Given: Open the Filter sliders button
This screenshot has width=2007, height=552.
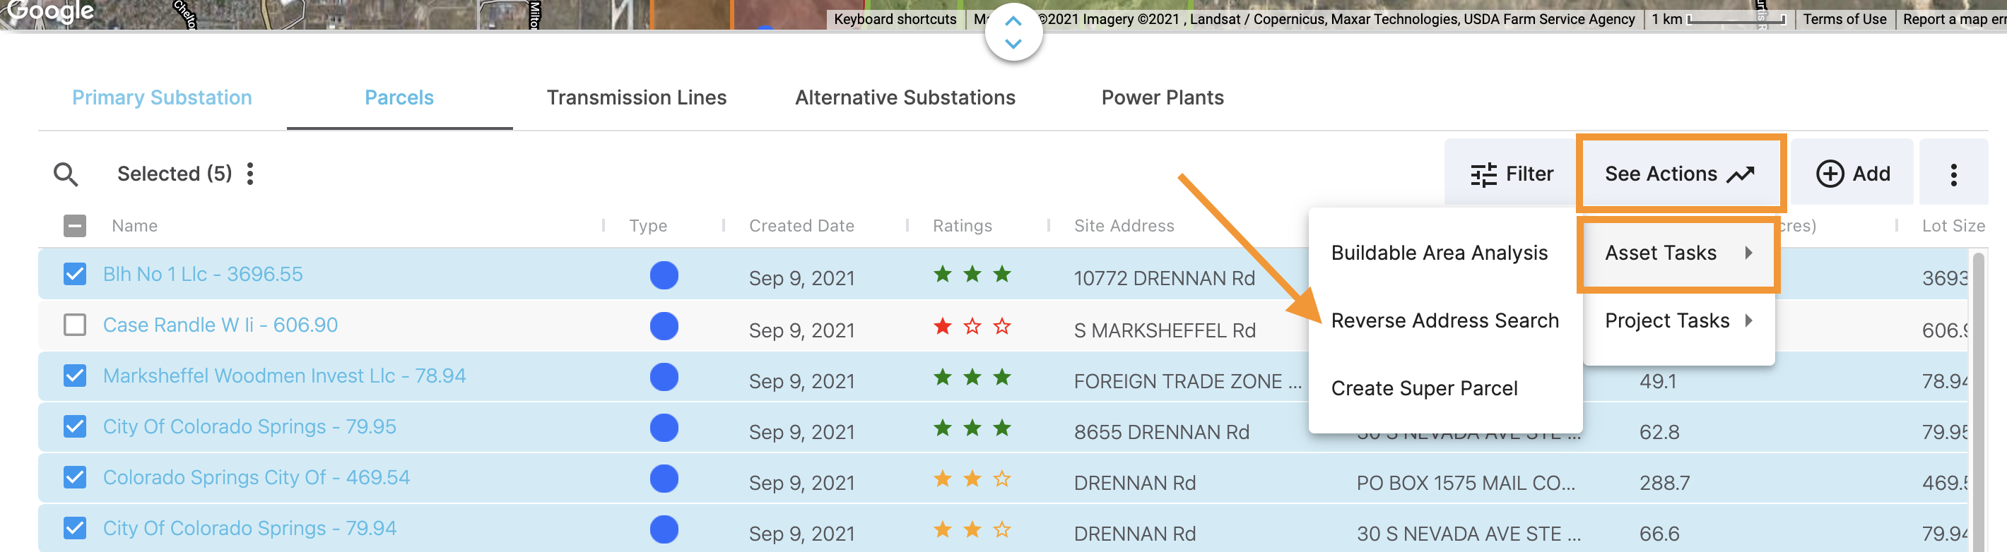Looking at the screenshot, I should 1512,174.
